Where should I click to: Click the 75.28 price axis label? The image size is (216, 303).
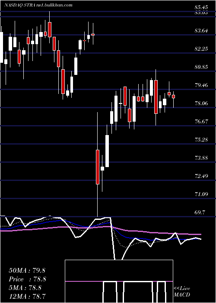click(x=201, y=139)
